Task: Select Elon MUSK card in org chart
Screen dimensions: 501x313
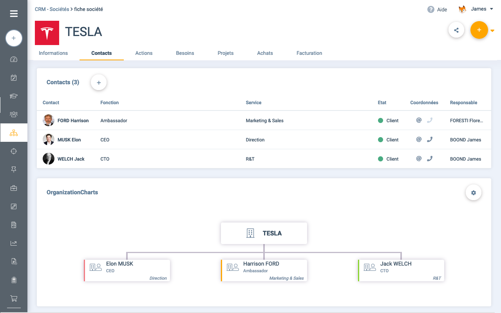Action: tap(127, 270)
